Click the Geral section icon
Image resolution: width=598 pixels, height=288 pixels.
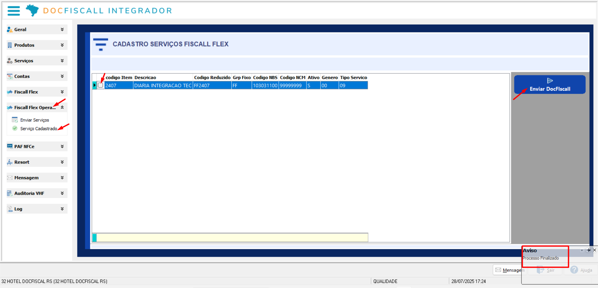[x=10, y=30]
